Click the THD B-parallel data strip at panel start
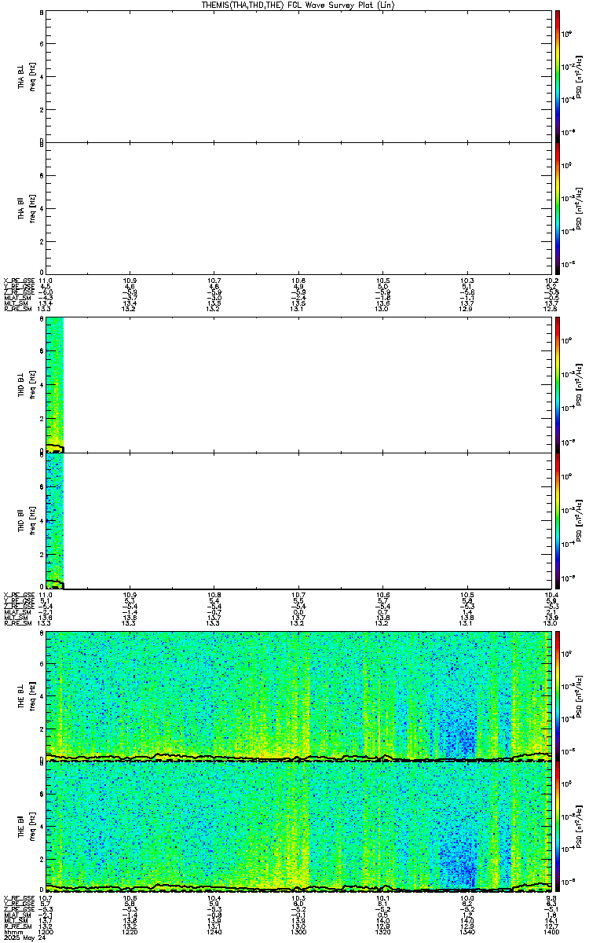Image resolution: width=589 pixels, height=943 pixels. pyautogui.click(x=54, y=520)
